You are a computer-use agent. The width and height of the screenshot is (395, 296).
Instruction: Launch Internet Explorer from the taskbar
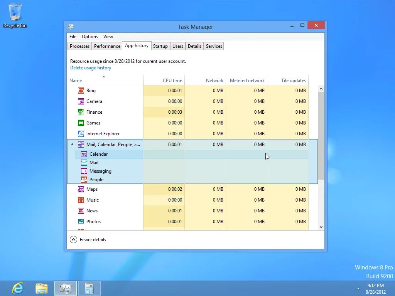coord(18,288)
